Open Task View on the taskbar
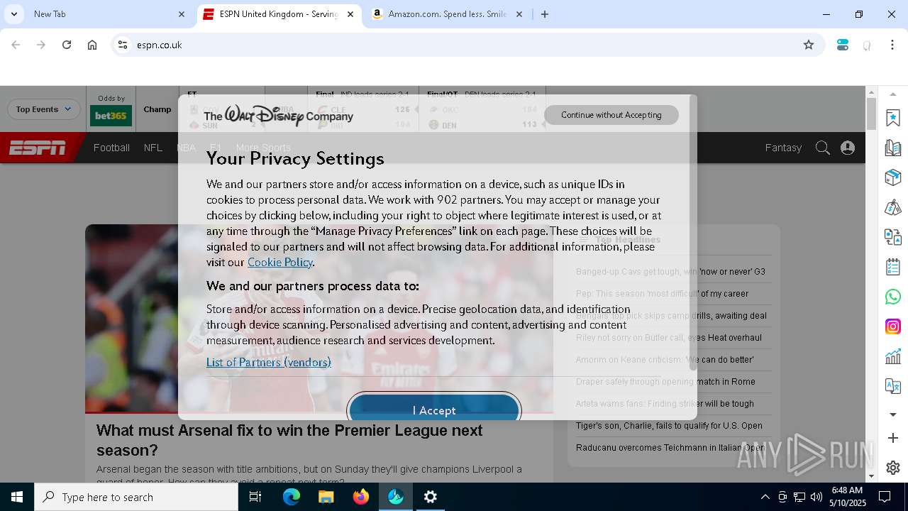908x511 pixels. 255,497
